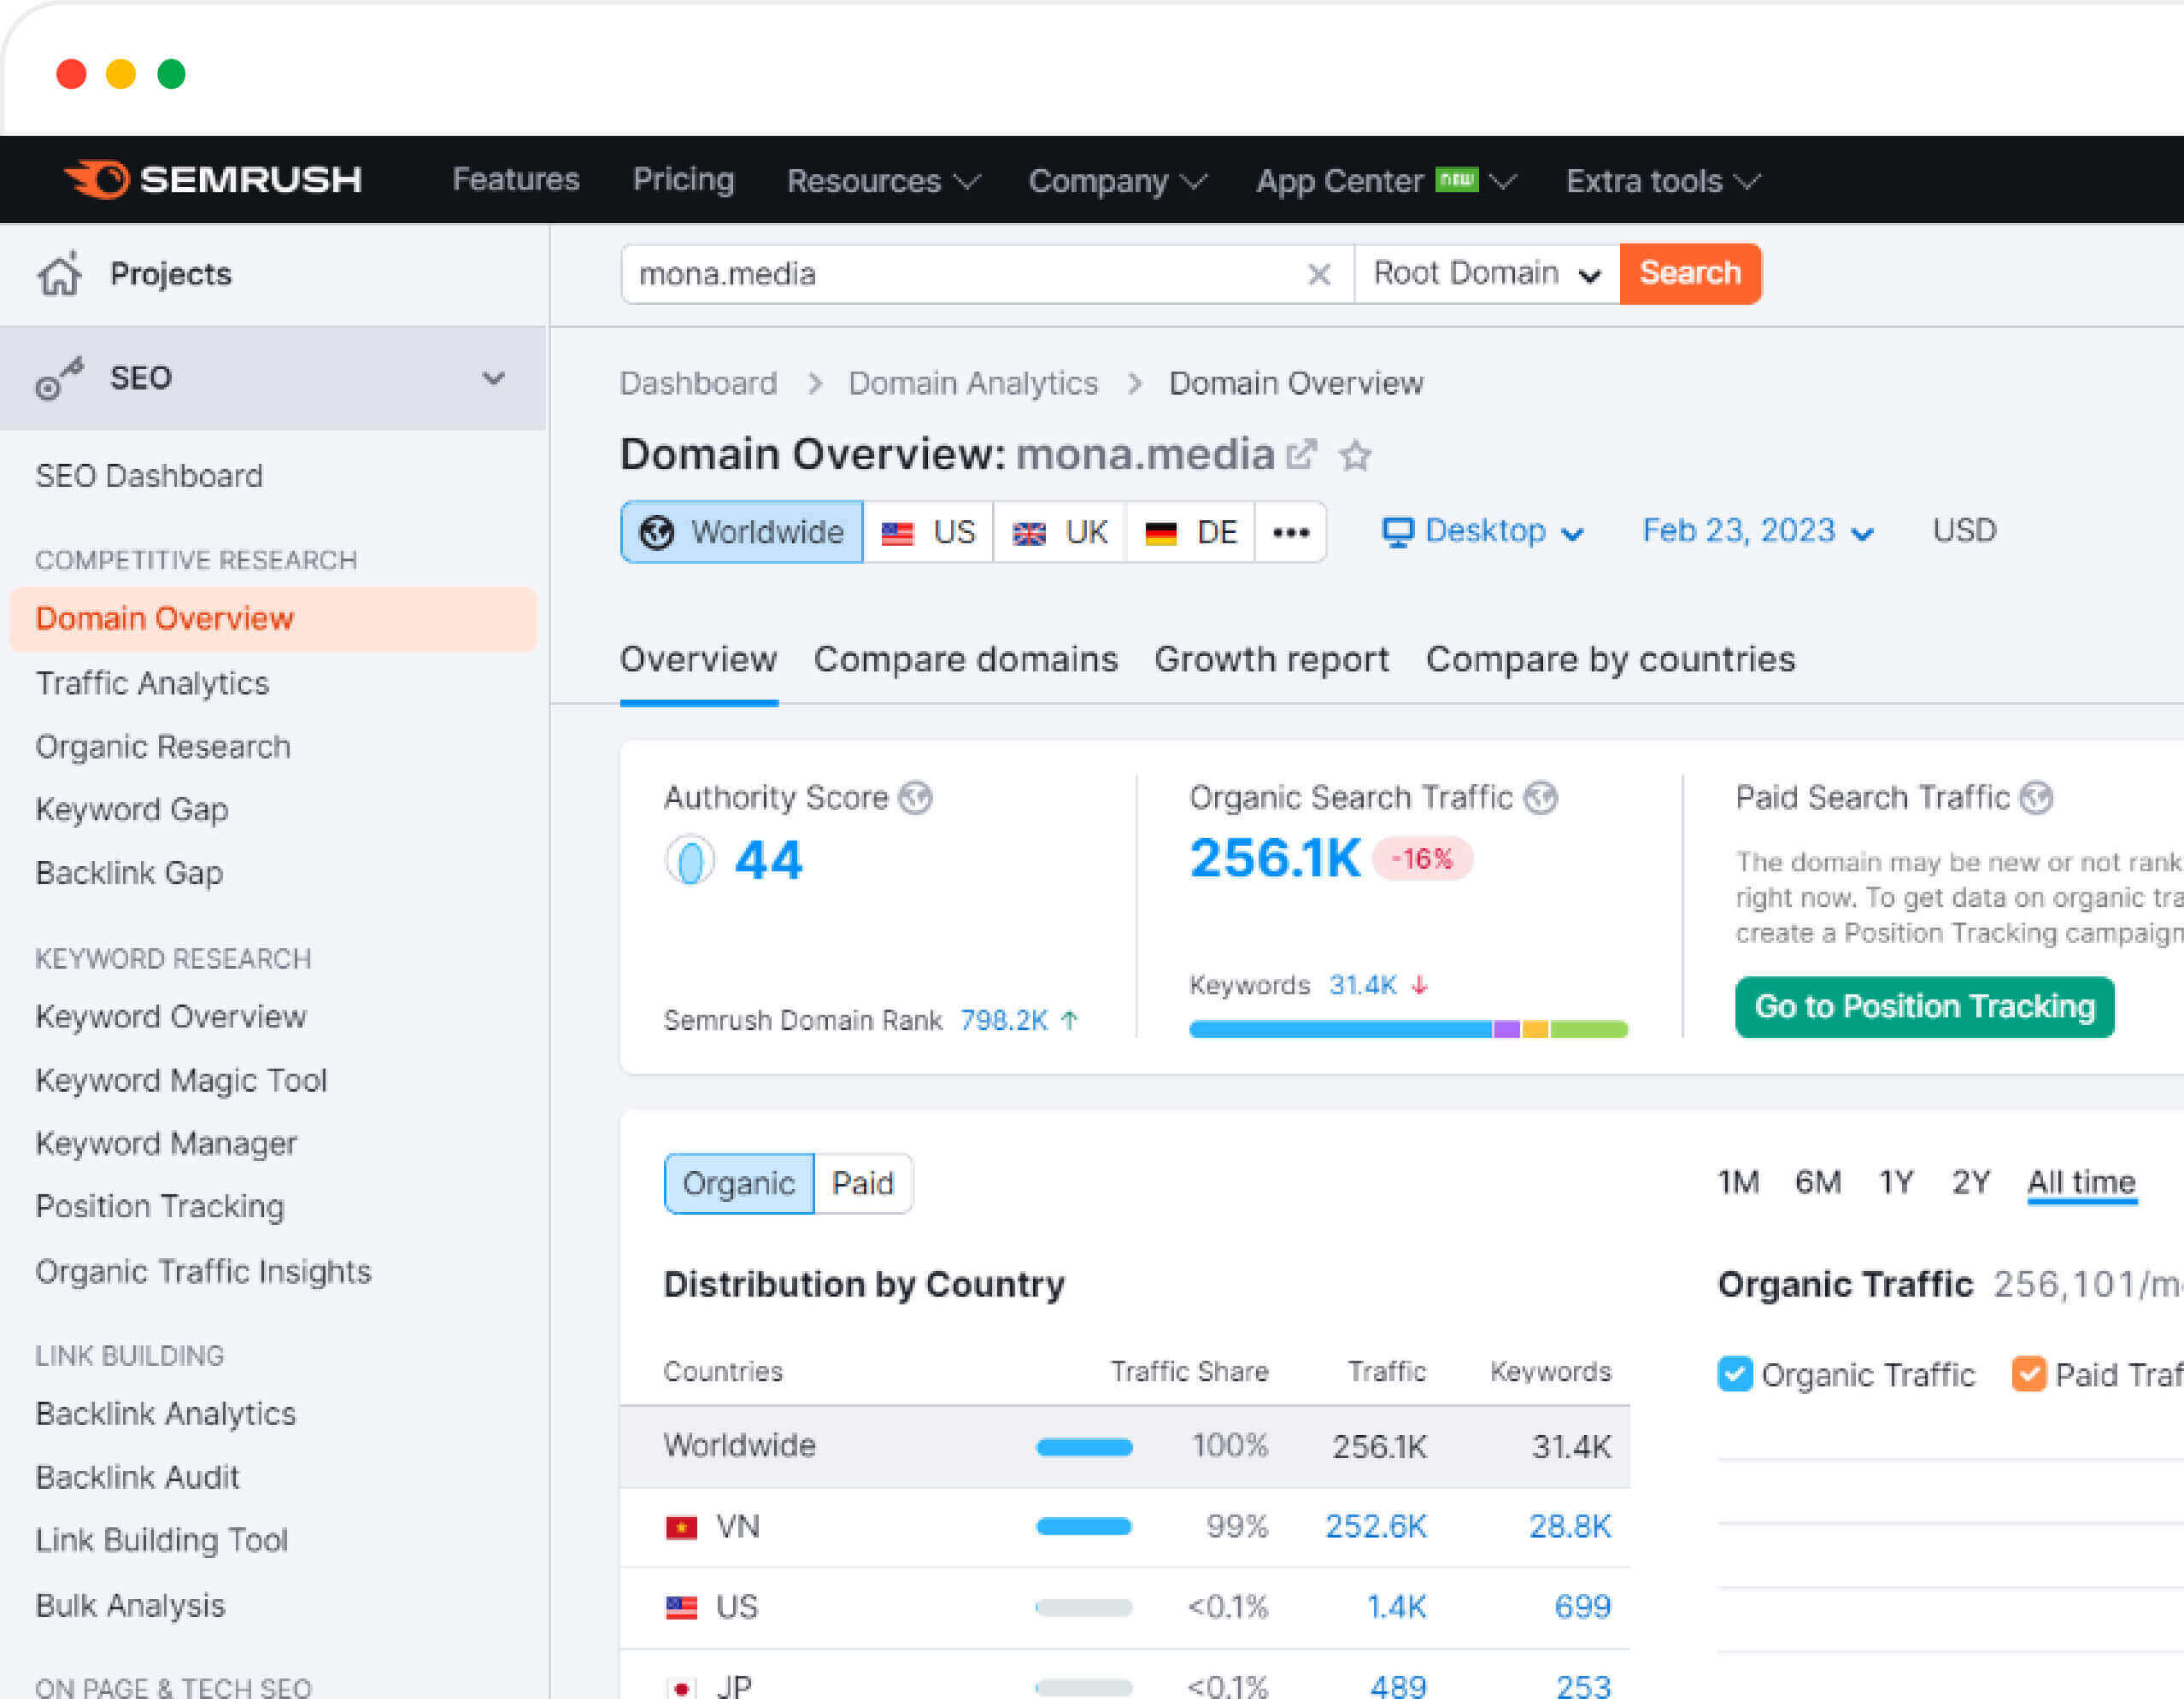Select the DE flag database

(1191, 531)
